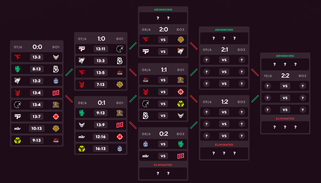Click the OG logo next to 13:2
Screen dimensions: 321x183
point(56,81)
